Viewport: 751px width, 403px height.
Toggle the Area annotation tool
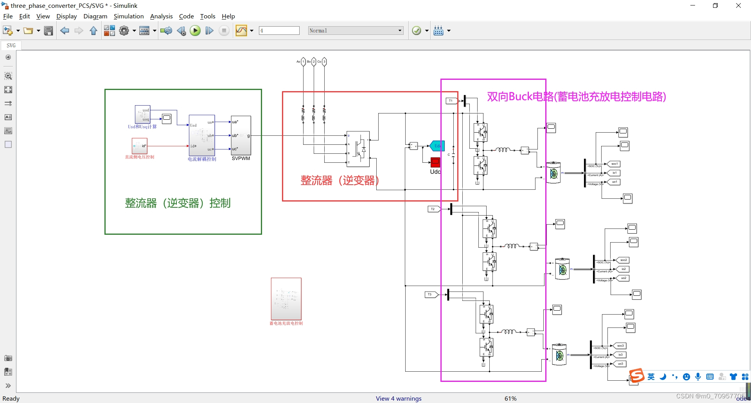[x=8, y=144]
